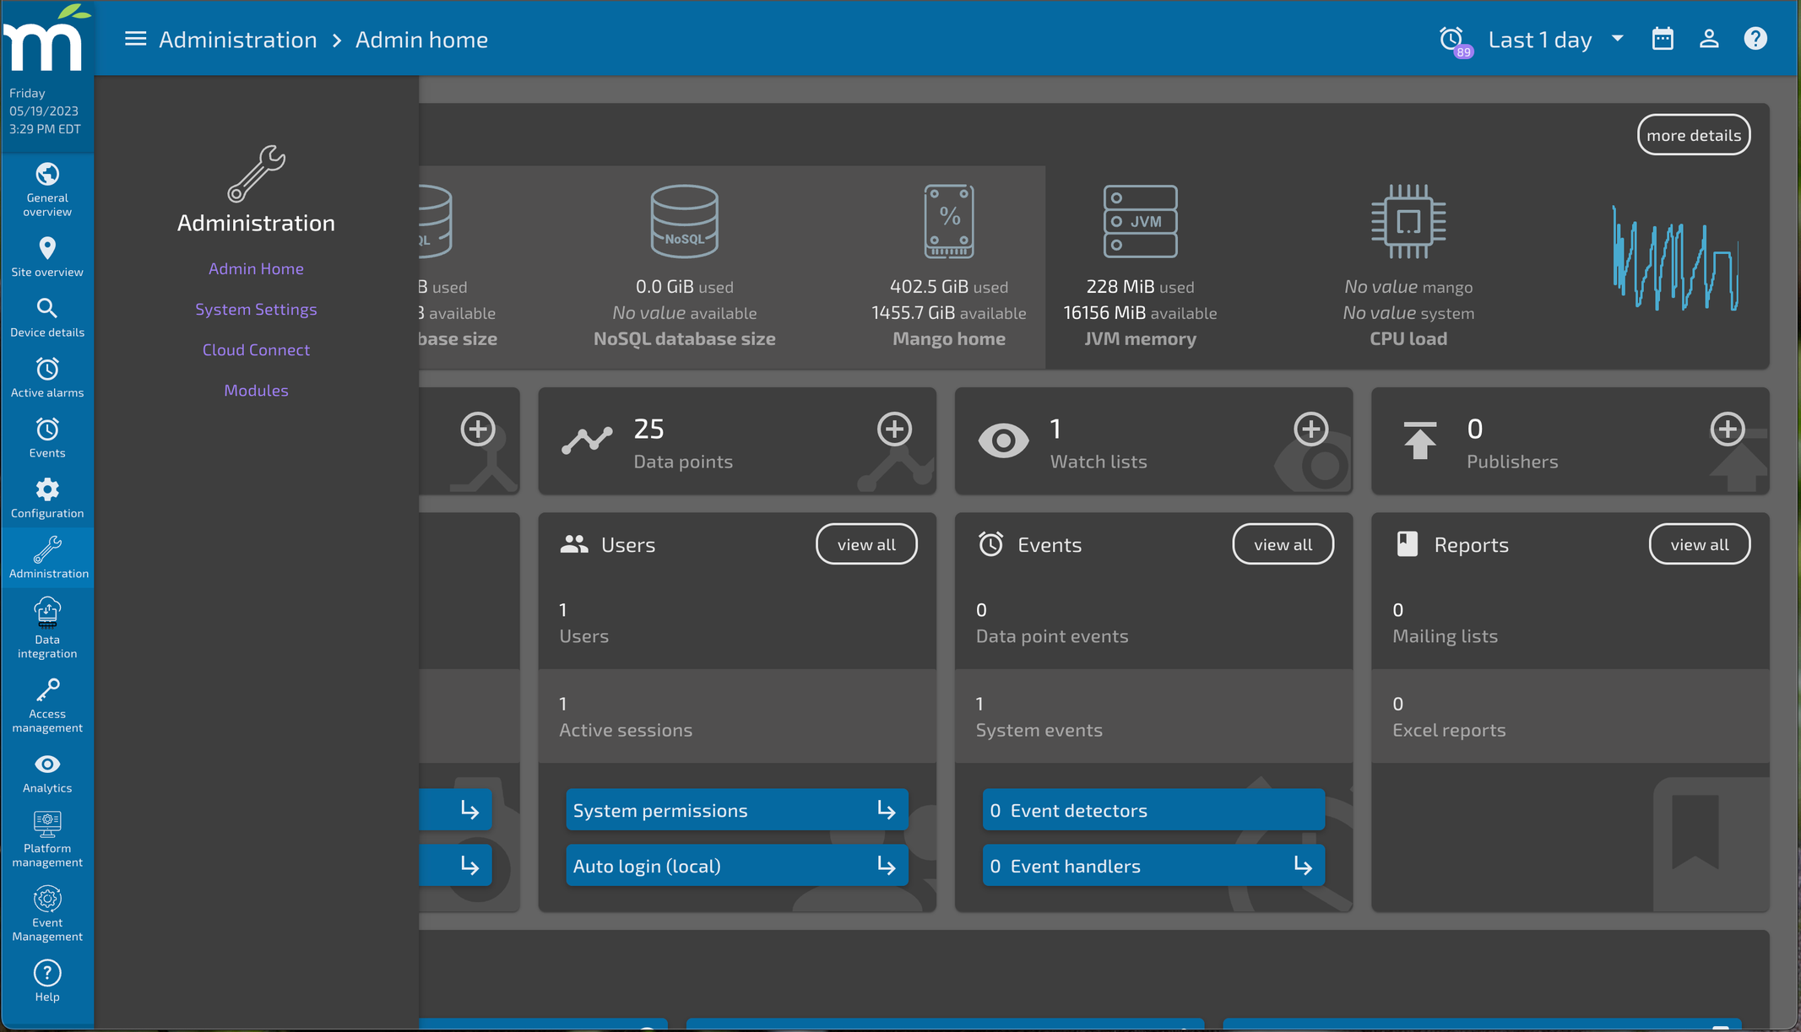Image resolution: width=1801 pixels, height=1032 pixels.
Task: Open Platform management in the sidebar
Action: click(x=47, y=839)
